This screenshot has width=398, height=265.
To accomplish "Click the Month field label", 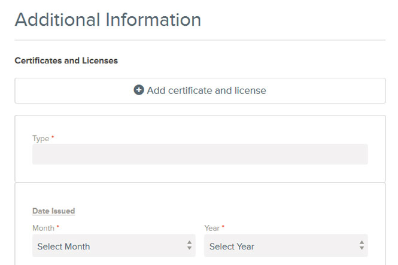I will pyautogui.click(x=43, y=228).
